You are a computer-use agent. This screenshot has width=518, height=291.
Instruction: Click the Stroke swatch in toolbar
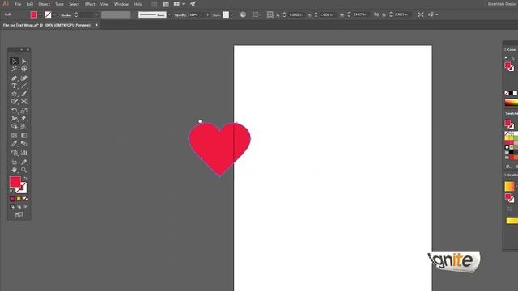pyautogui.click(x=23, y=188)
